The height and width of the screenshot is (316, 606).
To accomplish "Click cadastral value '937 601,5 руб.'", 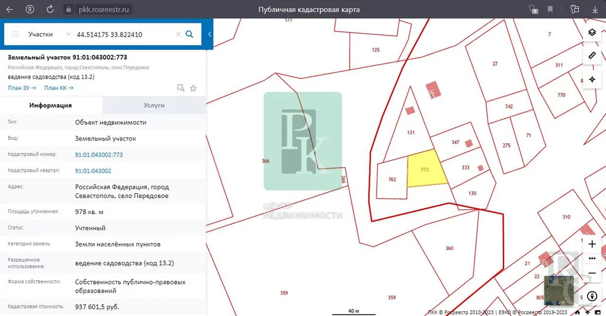I will tap(97, 307).
